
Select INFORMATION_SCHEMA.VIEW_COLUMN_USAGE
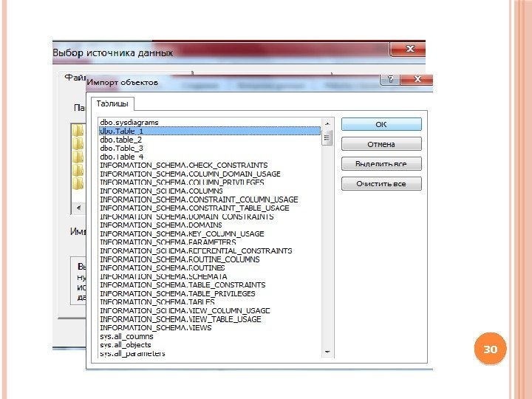point(210,310)
